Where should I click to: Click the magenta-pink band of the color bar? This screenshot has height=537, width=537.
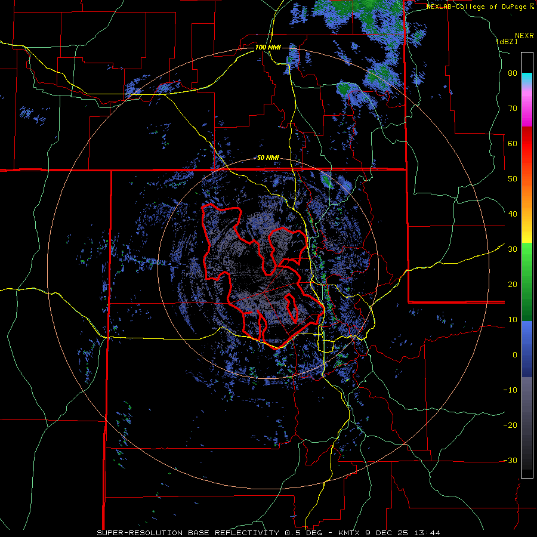pos(527,106)
